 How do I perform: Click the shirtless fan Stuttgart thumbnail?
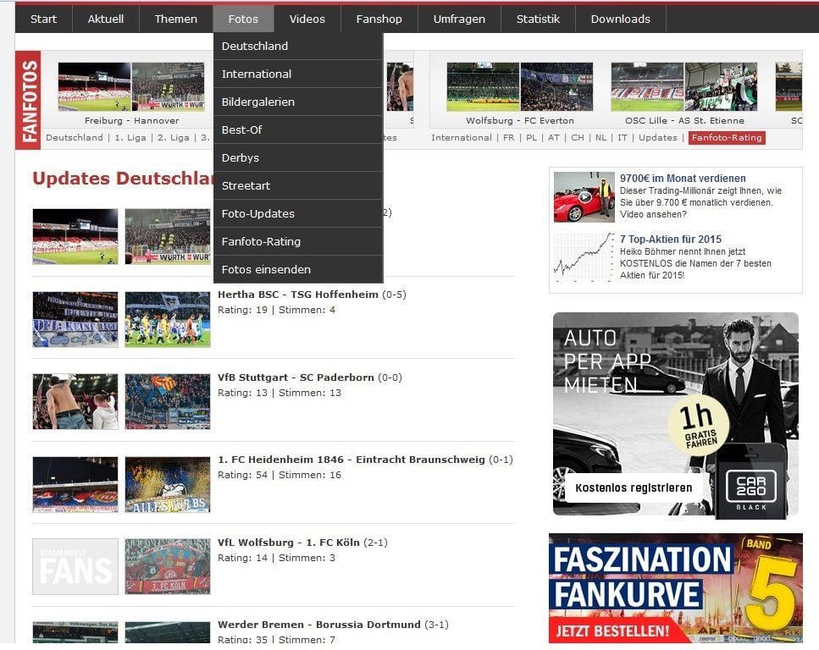[75, 401]
